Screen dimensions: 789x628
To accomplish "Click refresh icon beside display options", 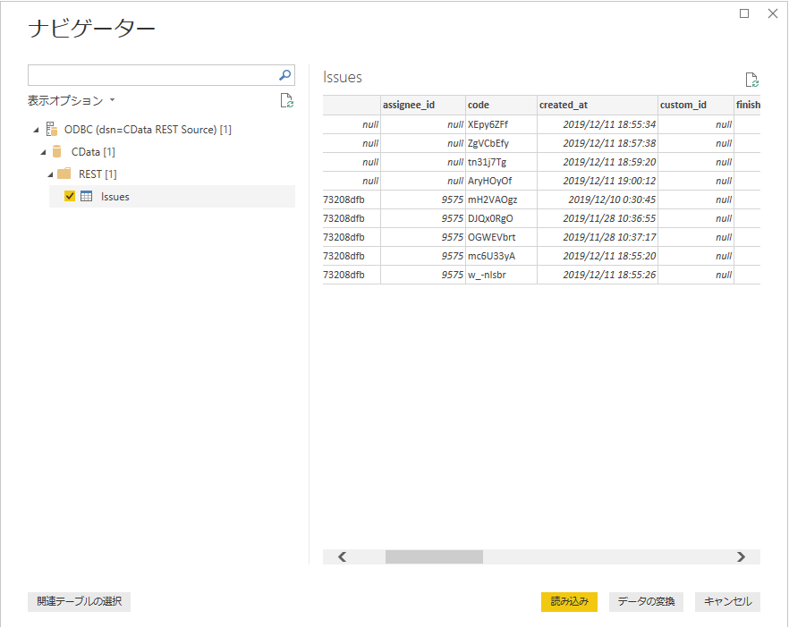I will tap(287, 100).
